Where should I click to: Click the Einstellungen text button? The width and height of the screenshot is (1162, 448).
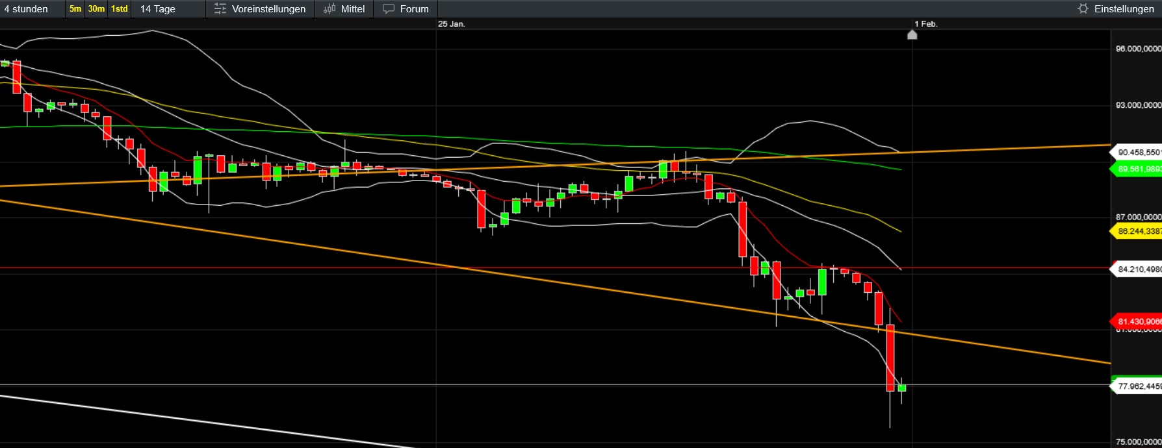click(x=1124, y=9)
